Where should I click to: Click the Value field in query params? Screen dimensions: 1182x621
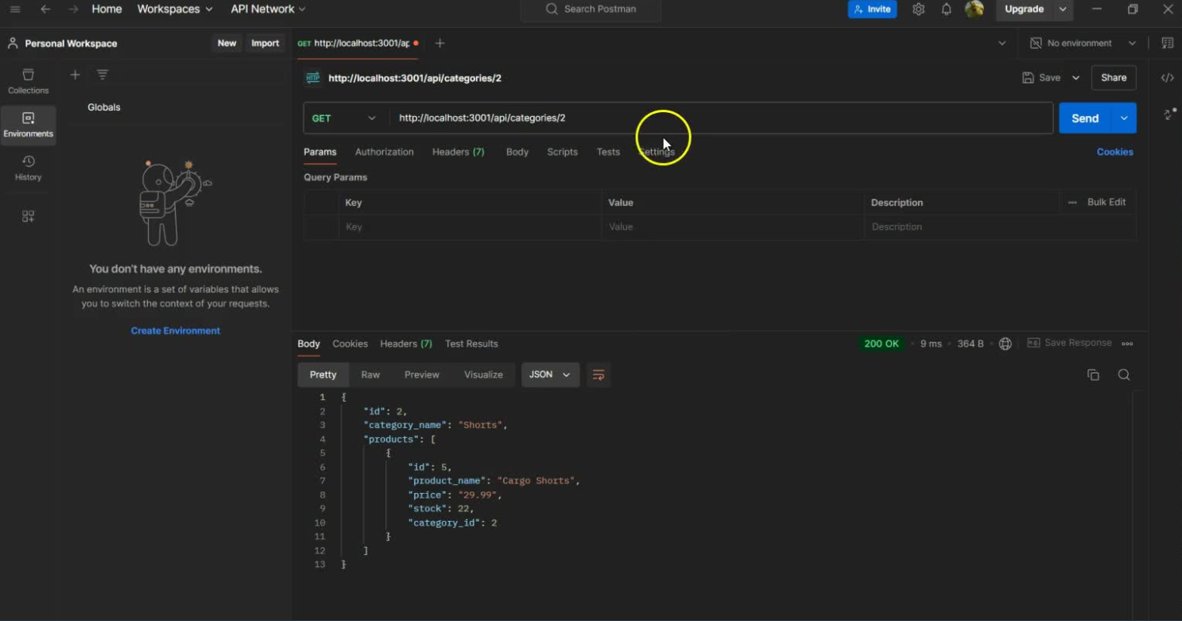[x=732, y=227]
